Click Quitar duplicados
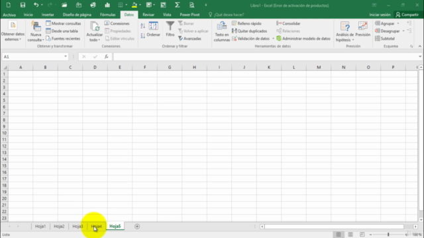Viewport: 424px width, 238px height. click(250, 31)
